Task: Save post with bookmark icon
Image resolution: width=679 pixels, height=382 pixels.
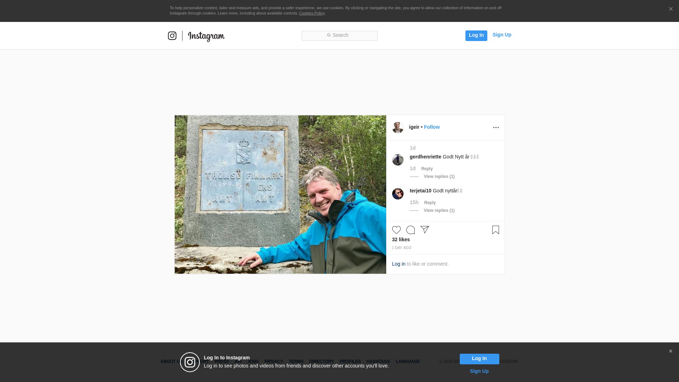Action: 495,230
